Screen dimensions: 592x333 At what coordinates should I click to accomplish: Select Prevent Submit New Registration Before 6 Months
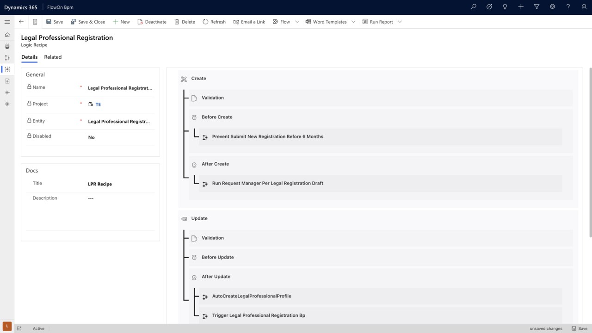267,136
